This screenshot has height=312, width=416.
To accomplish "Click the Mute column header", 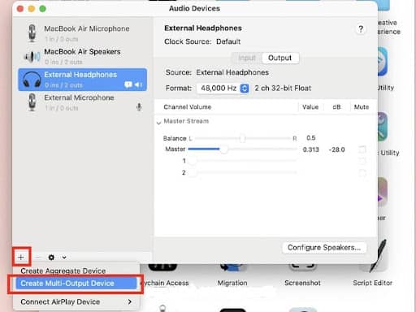I will 362,107.
